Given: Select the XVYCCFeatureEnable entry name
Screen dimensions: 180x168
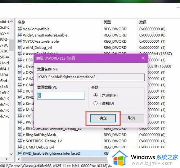Looking at the screenshot, I should click(x=41, y=41).
